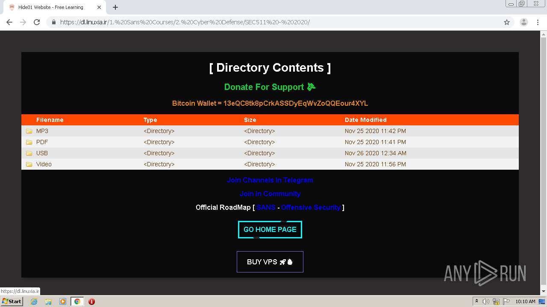Click the vertical scrollbar up arrow

pos(543,34)
